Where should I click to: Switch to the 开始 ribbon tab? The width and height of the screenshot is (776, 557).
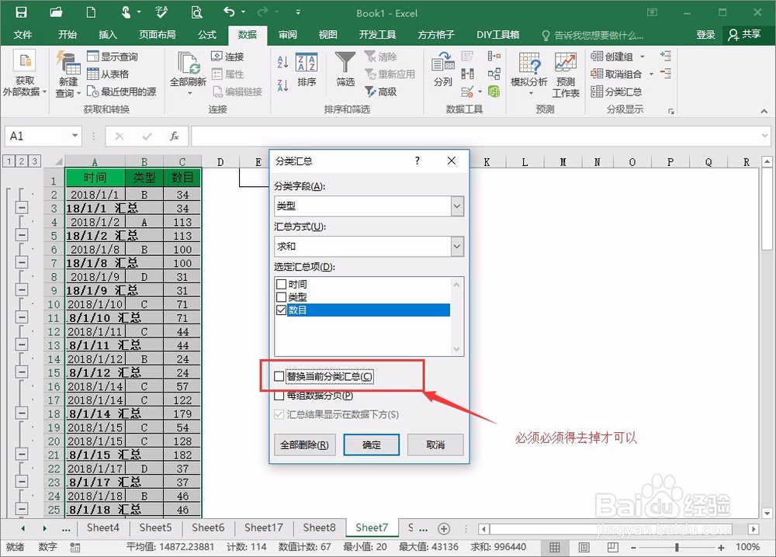pos(68,35)
